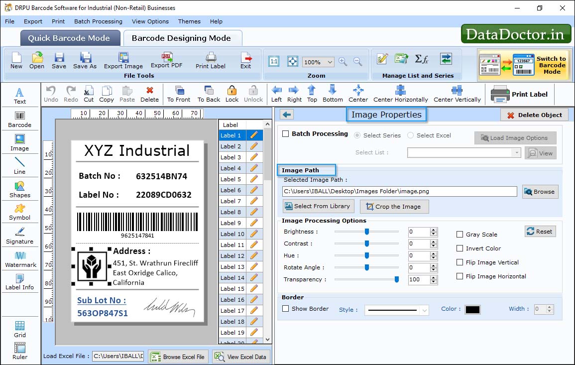The height and width of the screenshot is (365, 575).
Task: Click the Brightness slider handle
Action: [x=367, y=232]
